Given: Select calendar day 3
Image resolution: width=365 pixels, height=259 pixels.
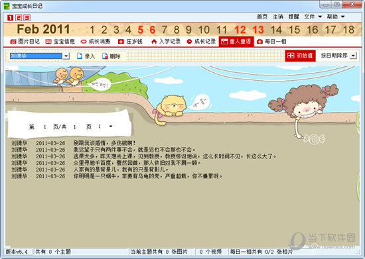Looking at the screenshot, I should (116, 30).
